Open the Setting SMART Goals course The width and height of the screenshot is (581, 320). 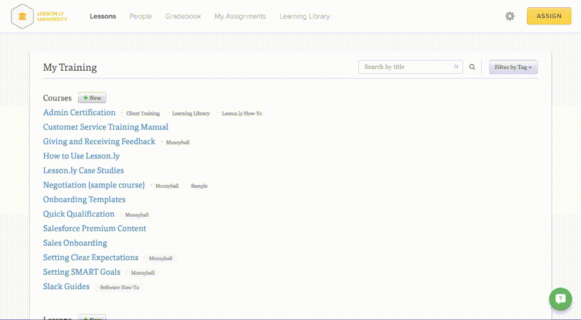coord(82,272)
